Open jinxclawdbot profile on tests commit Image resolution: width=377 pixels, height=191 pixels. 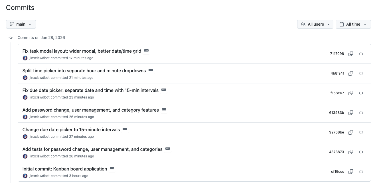click(x=39, y=156)
